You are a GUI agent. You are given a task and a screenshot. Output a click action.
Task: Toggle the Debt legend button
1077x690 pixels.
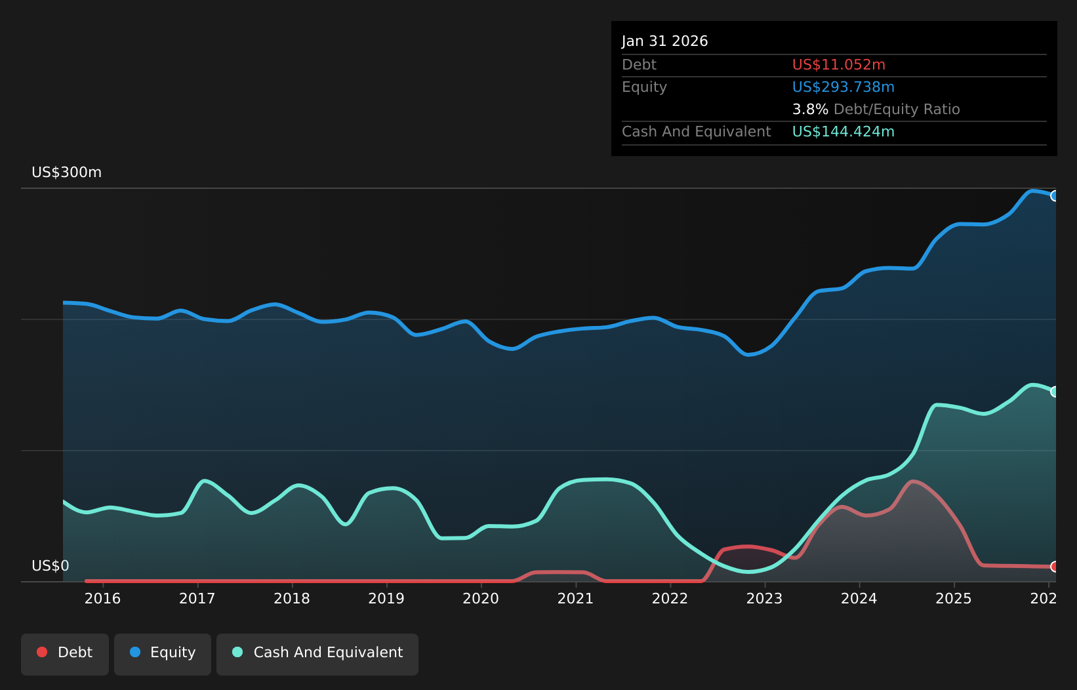pos(65,654)
